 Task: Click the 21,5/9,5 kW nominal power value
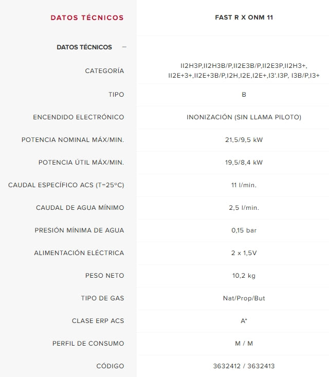click(x=244, y=140)
